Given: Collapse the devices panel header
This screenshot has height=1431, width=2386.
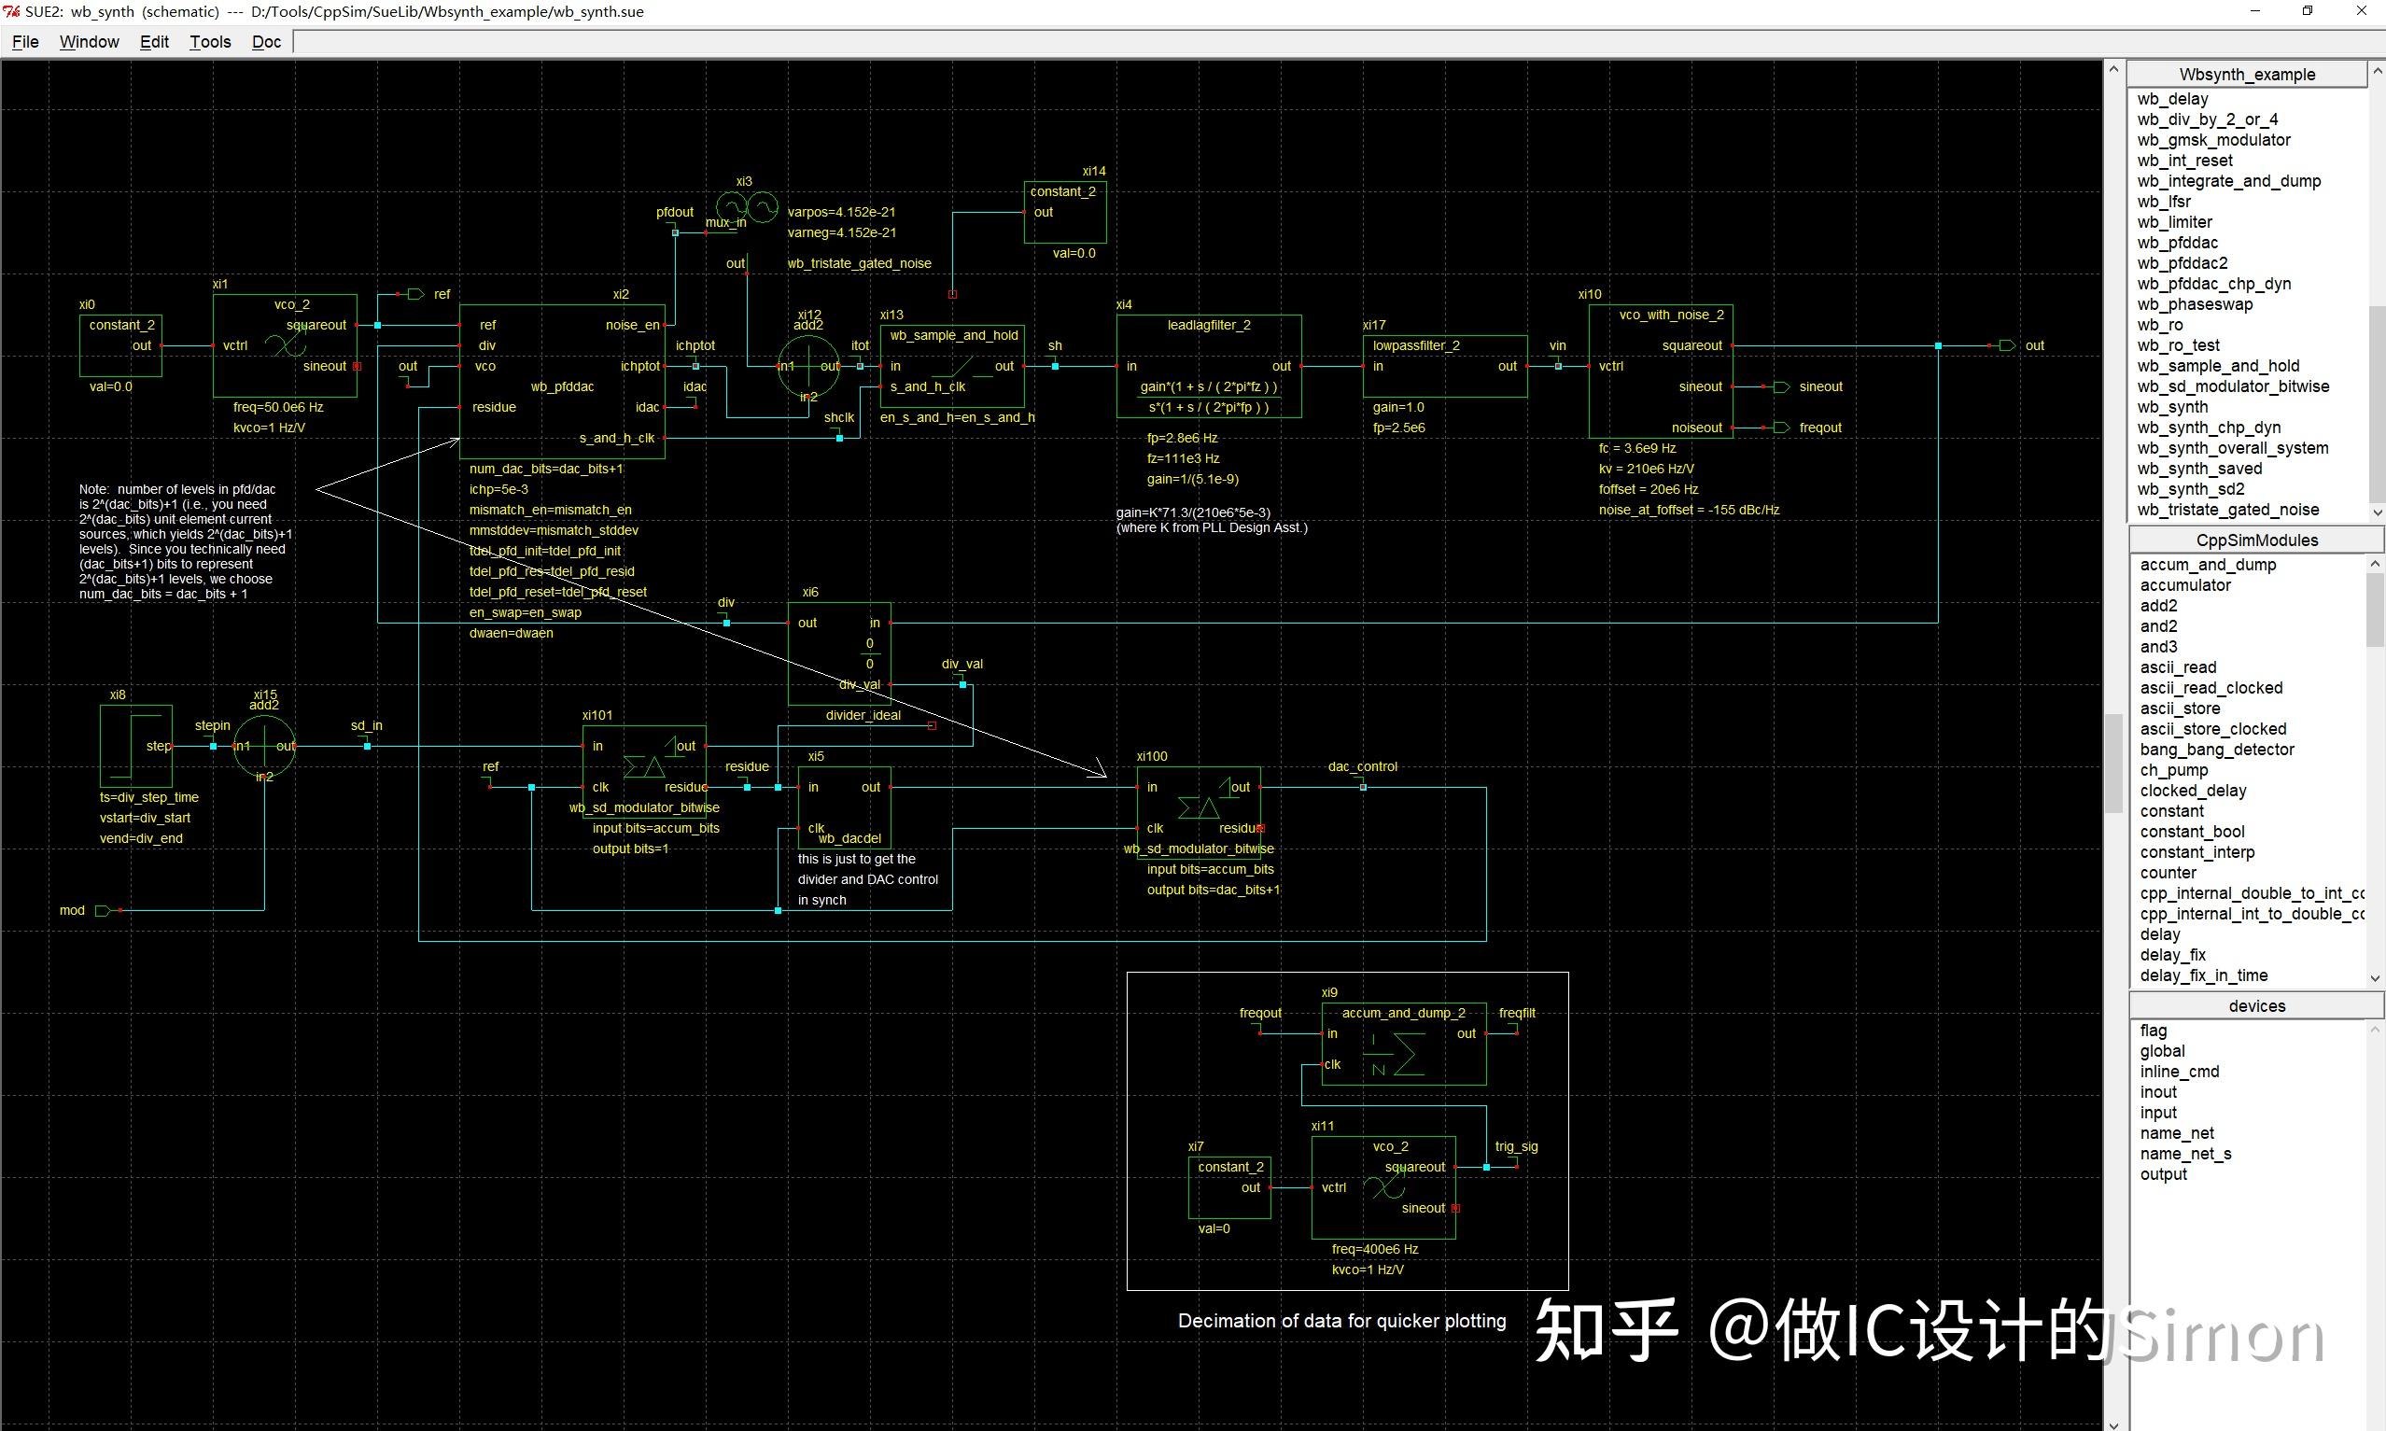Looking at the screenshot, I should click(2255, 1004).
